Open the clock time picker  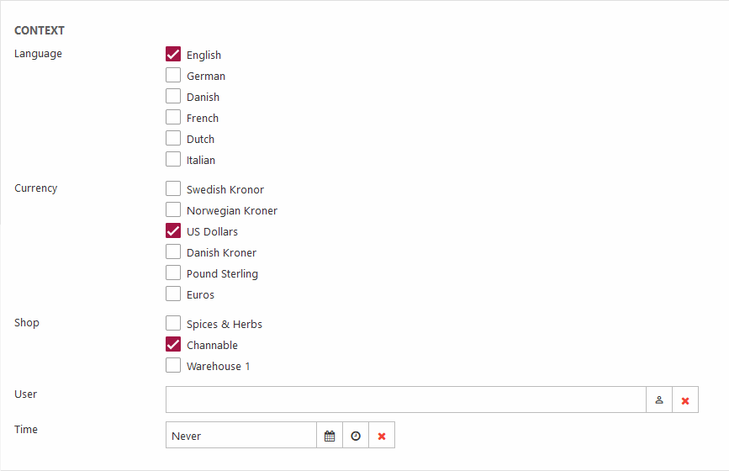356,436
